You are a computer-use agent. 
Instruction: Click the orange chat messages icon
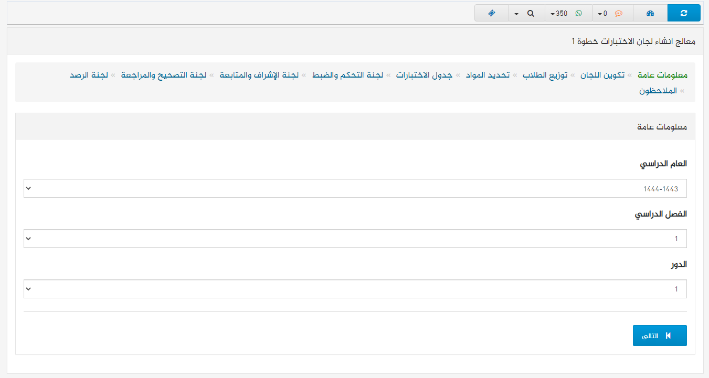pos(618,13)
